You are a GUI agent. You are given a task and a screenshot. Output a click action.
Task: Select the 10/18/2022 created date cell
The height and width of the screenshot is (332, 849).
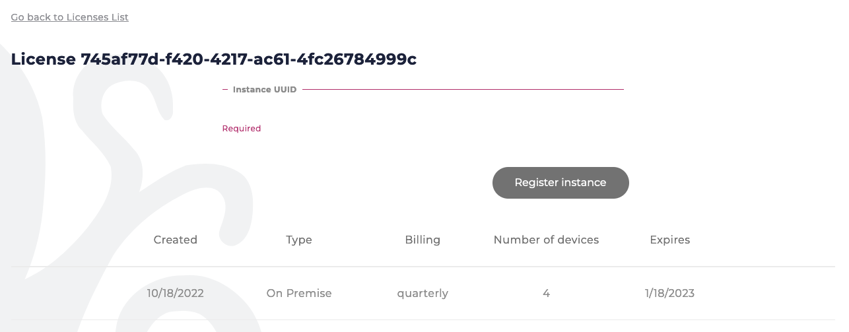pyautogui.click(x=176, y=293)
